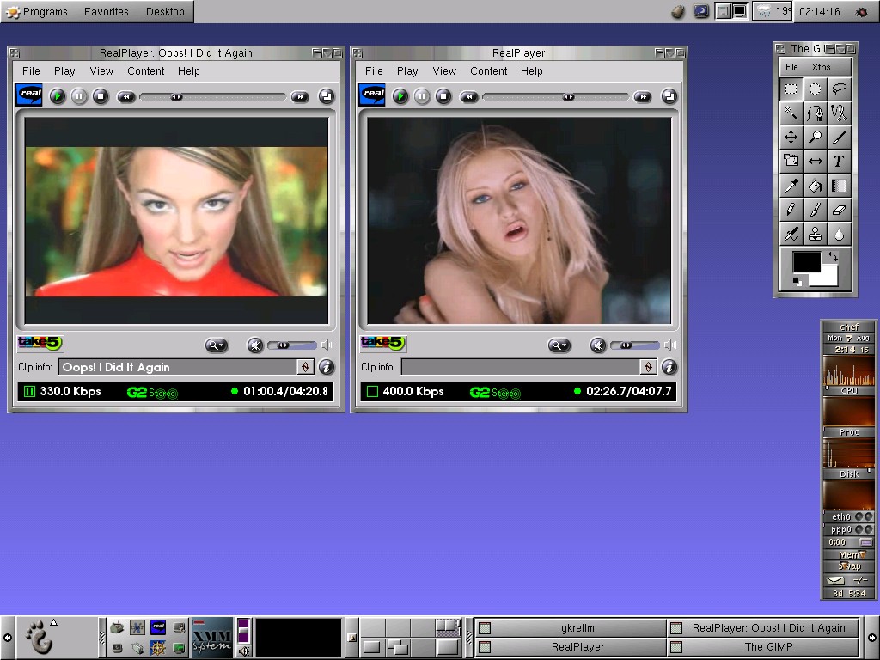Select GIMP transform tool

point(791,161)
